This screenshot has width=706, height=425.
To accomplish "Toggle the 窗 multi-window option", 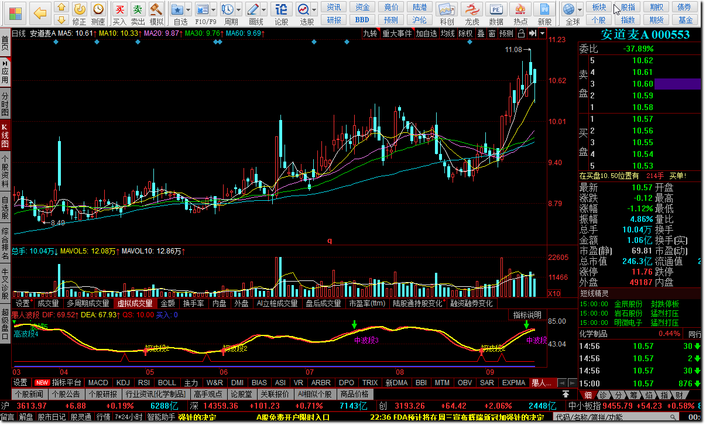I will 492,33.
